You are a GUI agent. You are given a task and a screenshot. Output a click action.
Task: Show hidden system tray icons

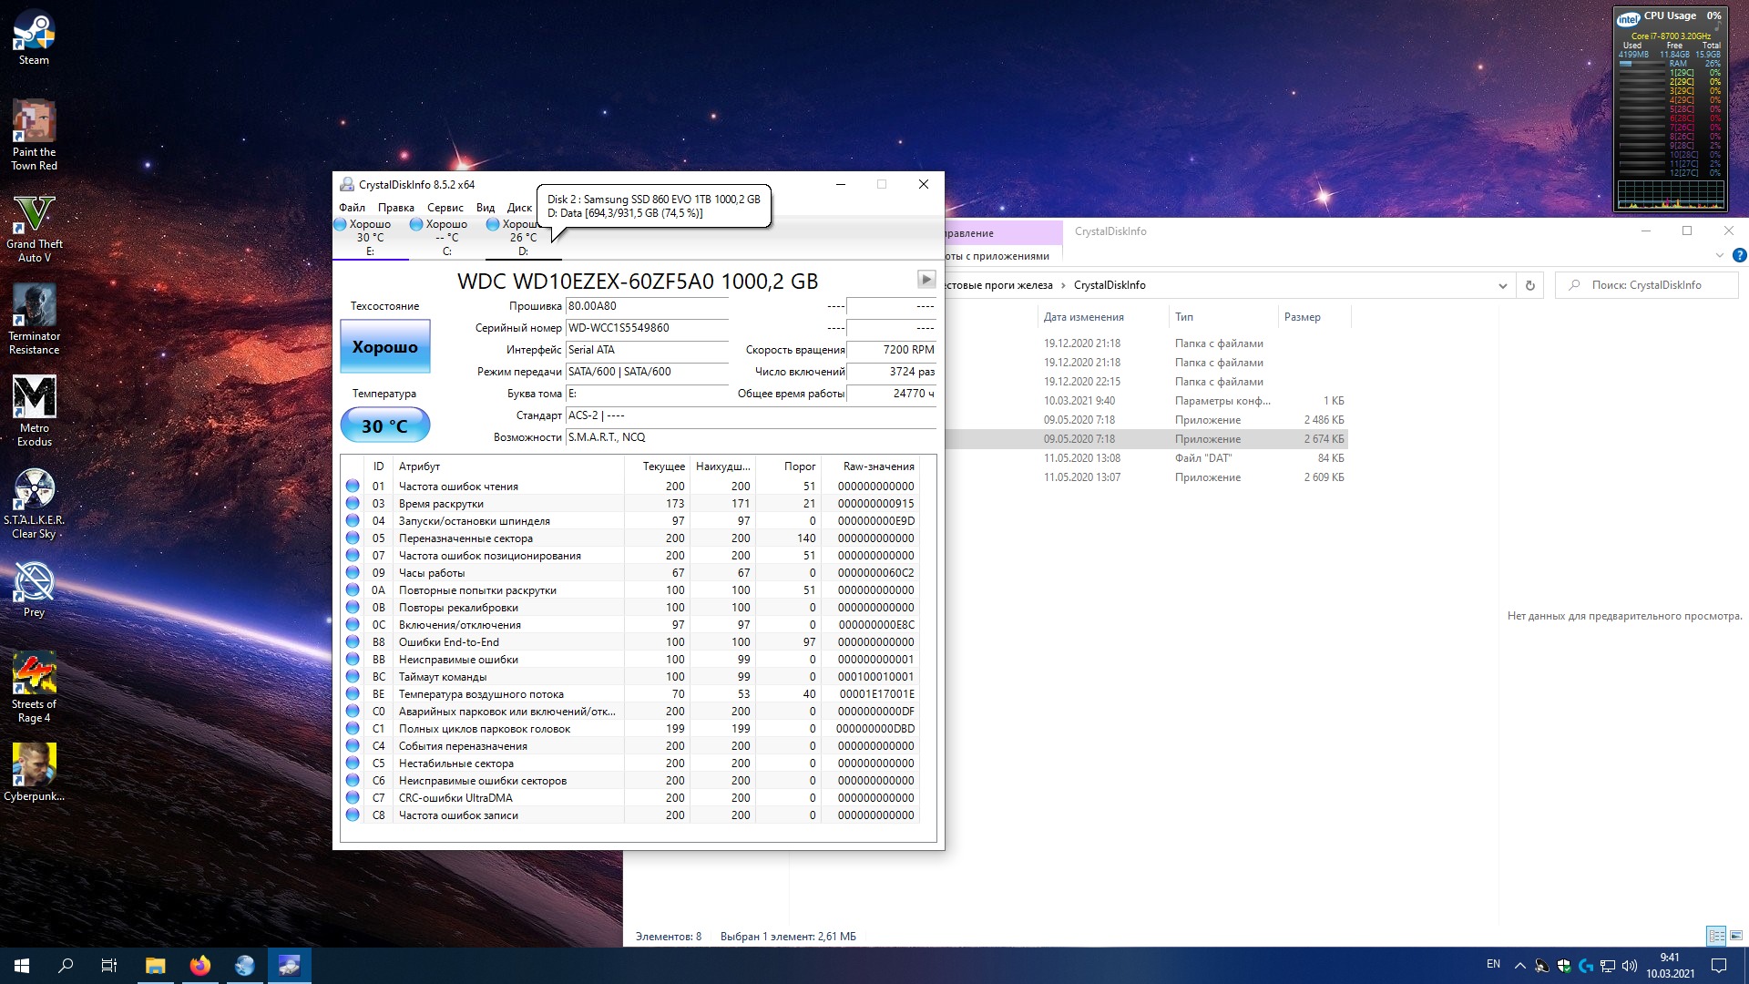tap(1519, 966)
